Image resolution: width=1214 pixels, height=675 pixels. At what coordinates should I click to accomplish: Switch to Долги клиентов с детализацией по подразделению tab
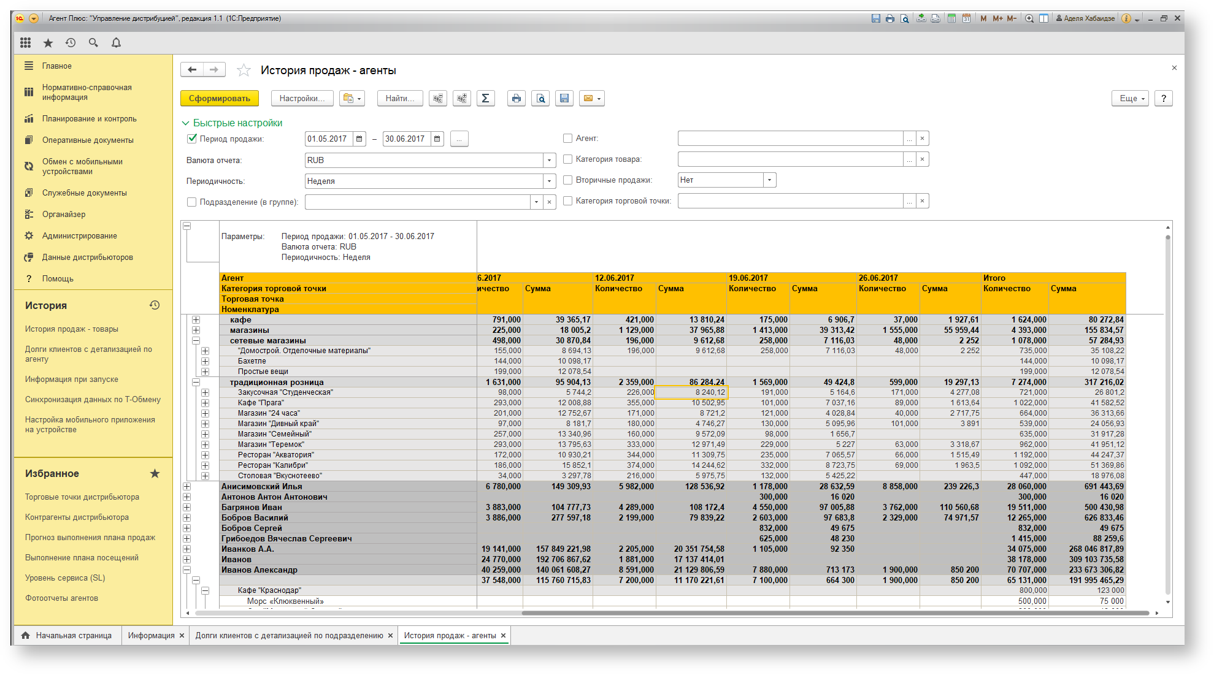pyautogui.click(x=289, y=636)
